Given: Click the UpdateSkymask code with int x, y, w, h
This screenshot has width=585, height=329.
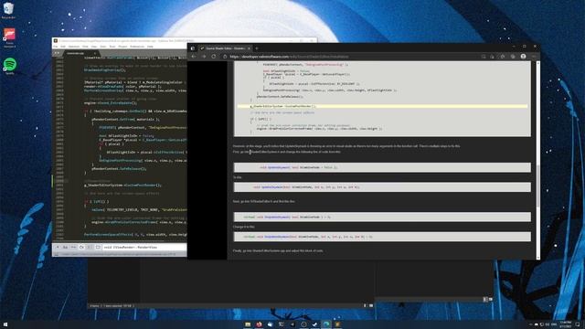Looking at the screenshot, I should (x=382, y=186).
